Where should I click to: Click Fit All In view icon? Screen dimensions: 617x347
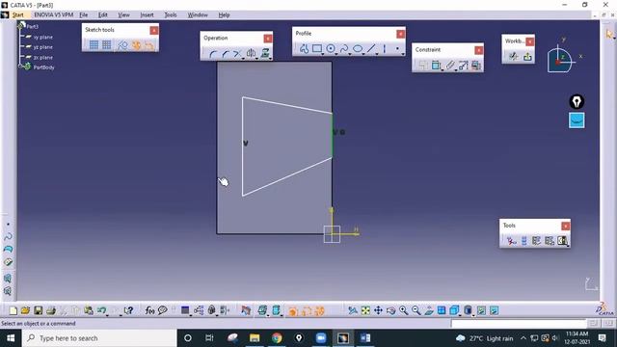[365, 310]
